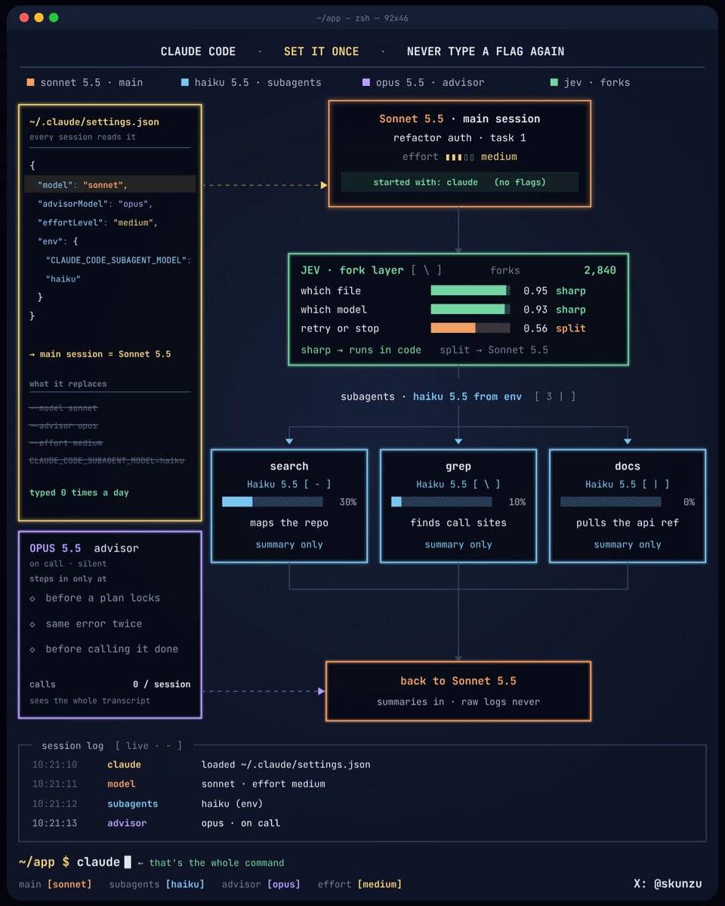
Task: Click the cursor after the claude command
Action: (x=128, y=862)
